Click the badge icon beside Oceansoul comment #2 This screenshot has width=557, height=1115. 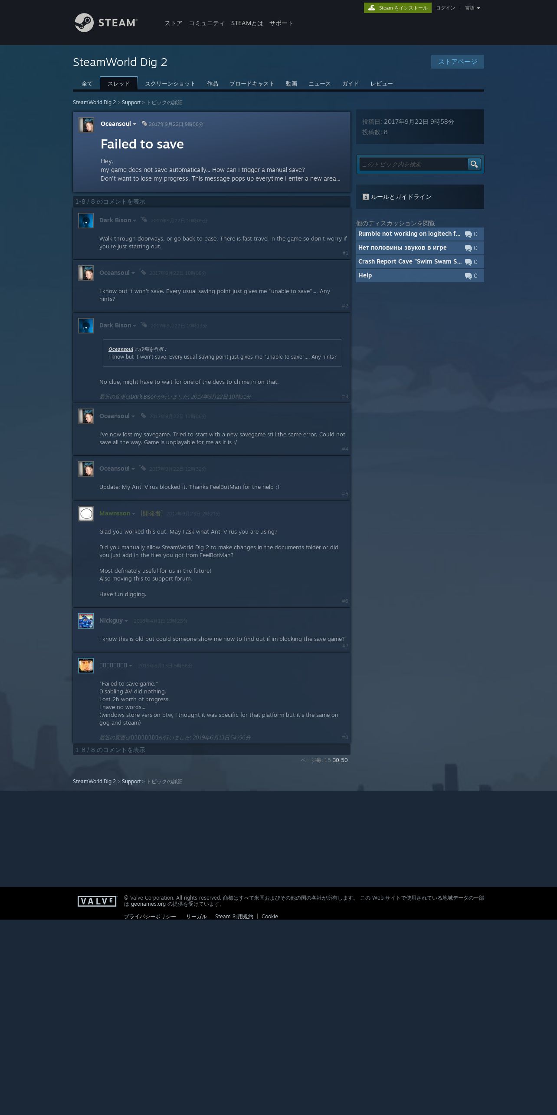[x=142, y=273]
